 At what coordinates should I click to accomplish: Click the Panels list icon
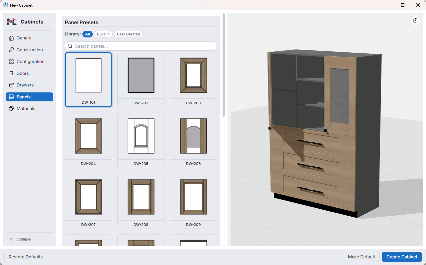click(11, 97)
